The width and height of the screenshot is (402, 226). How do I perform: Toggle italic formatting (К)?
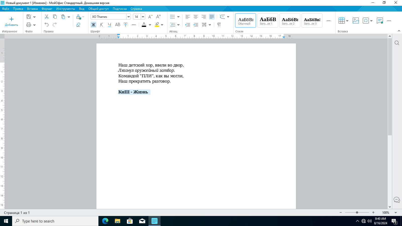[102, 25]
